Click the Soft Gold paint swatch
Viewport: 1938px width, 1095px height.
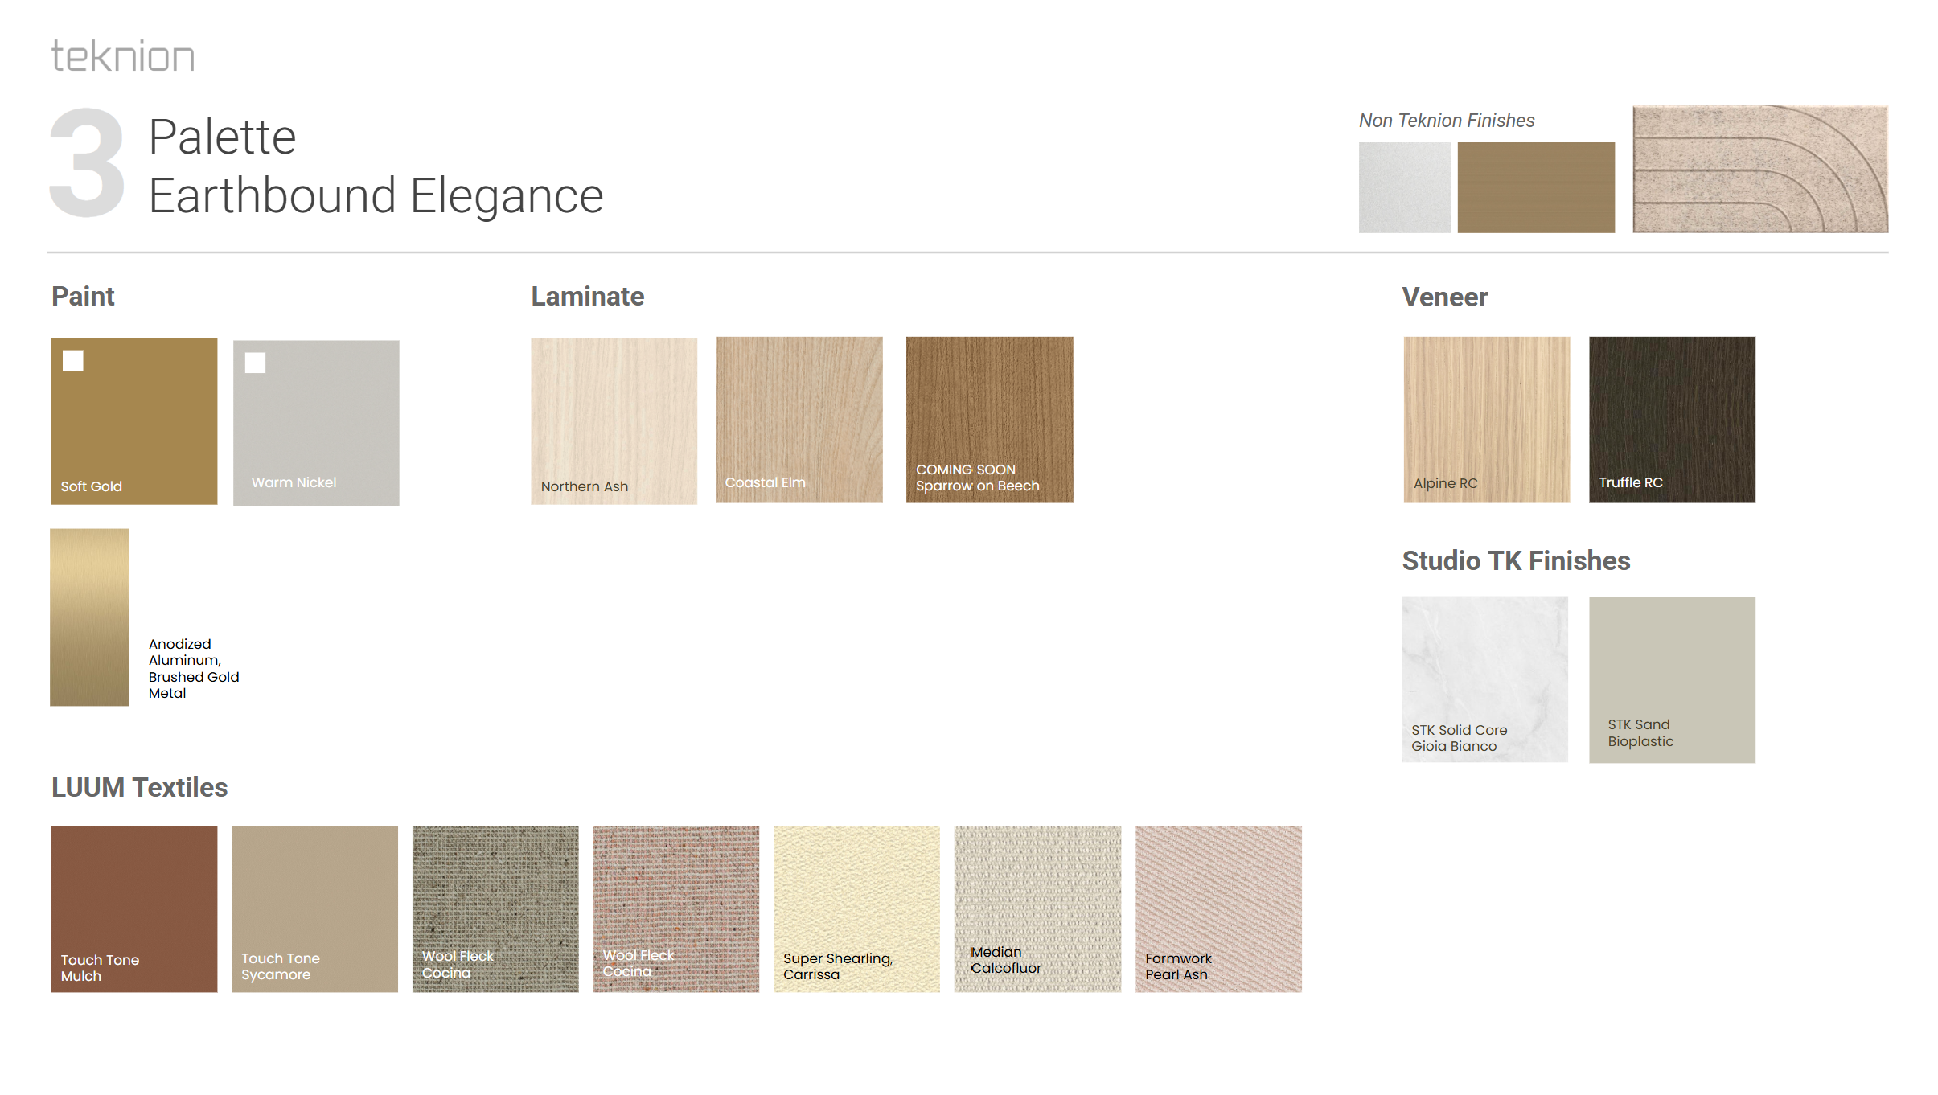tap(134, 421)
